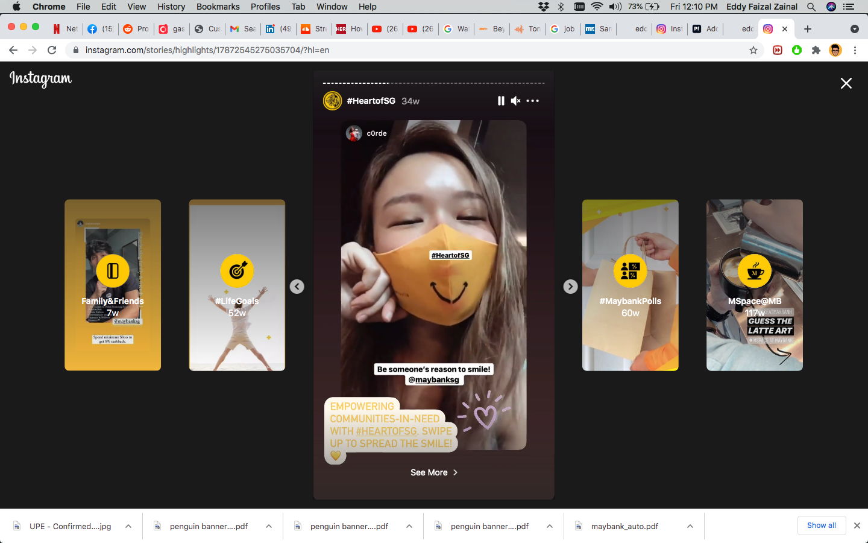Screen dimensions: 868x543
Task: Open the Dropbox menu bar icon
Action: click(x=544, y=7)
